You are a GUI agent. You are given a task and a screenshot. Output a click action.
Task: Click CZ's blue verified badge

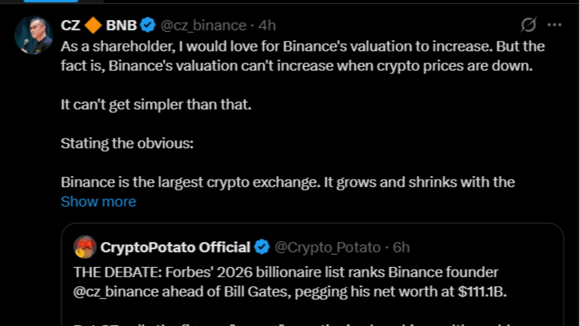click(148, 25)
